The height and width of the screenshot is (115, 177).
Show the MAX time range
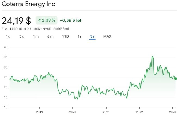tap(107, 36)
